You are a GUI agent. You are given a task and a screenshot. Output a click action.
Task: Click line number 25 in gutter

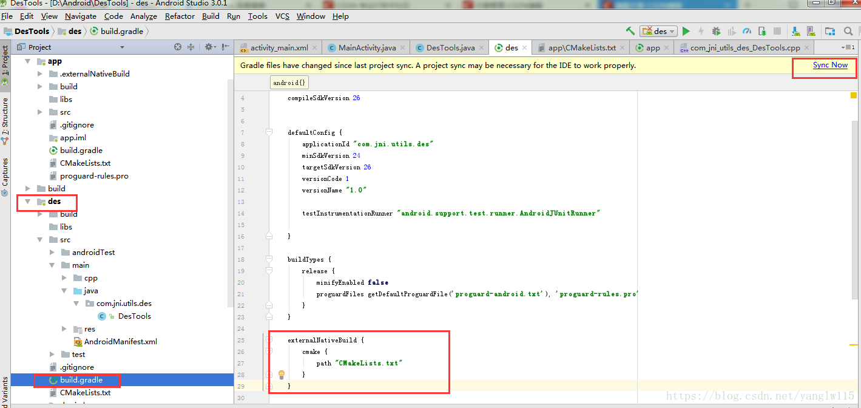click(241, 341)
